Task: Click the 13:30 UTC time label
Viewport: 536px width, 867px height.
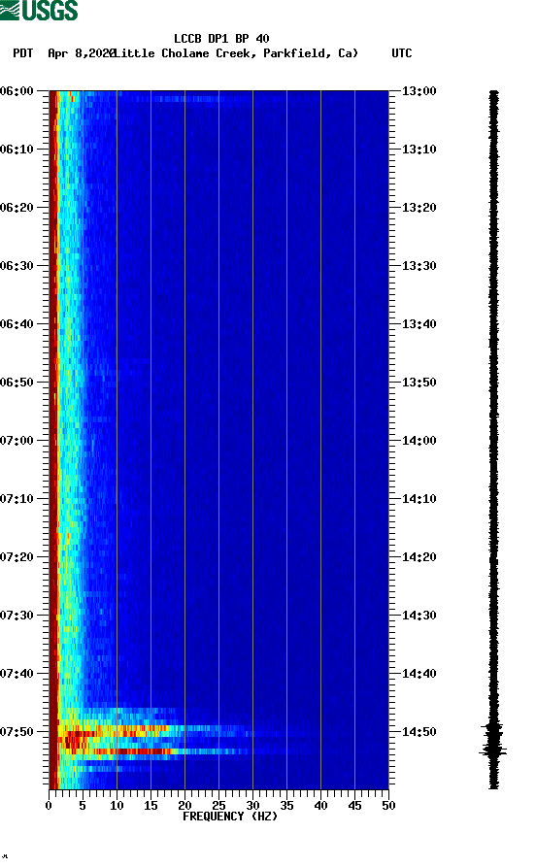Action: pyautogui.click(x=419, y=265)
